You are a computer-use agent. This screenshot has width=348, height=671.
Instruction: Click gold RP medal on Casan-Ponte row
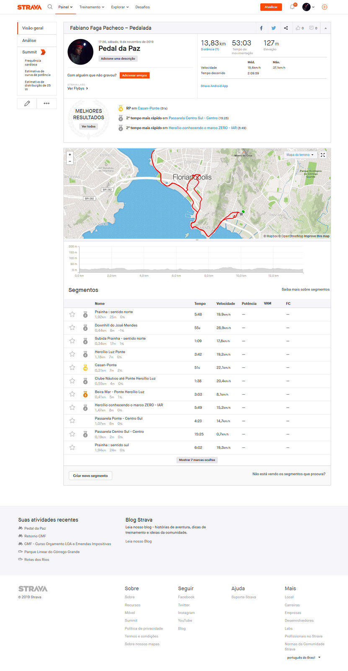pos(85,368)
